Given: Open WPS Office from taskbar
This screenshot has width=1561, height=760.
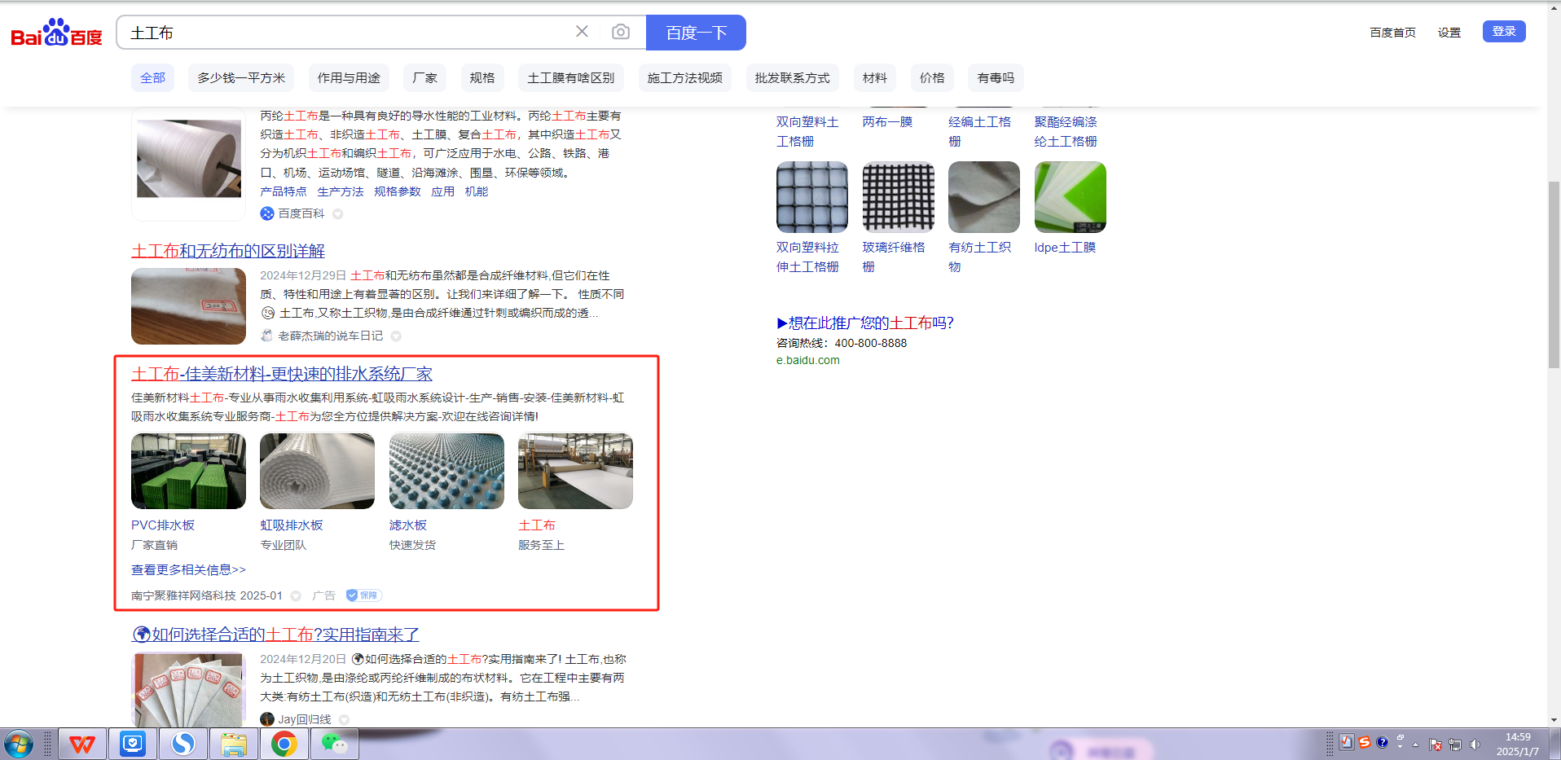Looking at the screenshot, I should pos(82,745).
